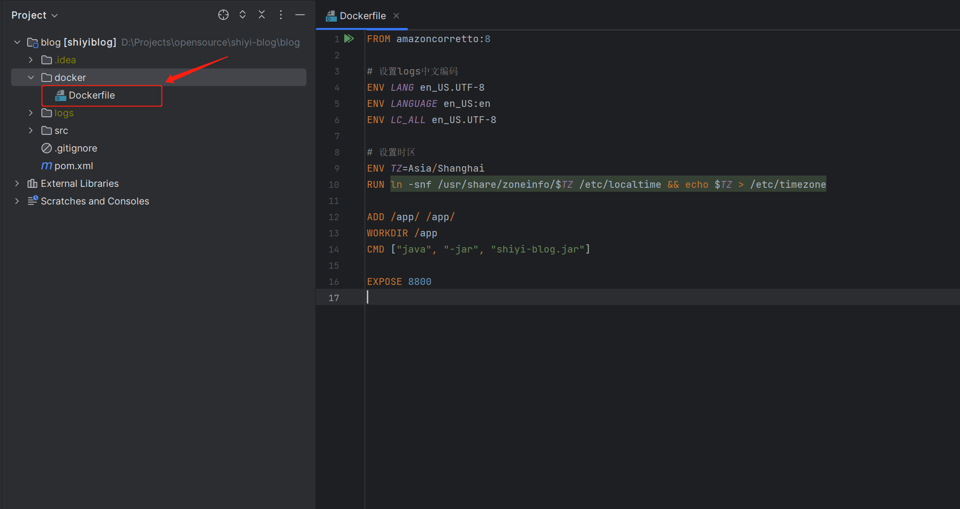Close the Dockerfile editor tab
Screen dimensions: 960x509
(396, 16)
